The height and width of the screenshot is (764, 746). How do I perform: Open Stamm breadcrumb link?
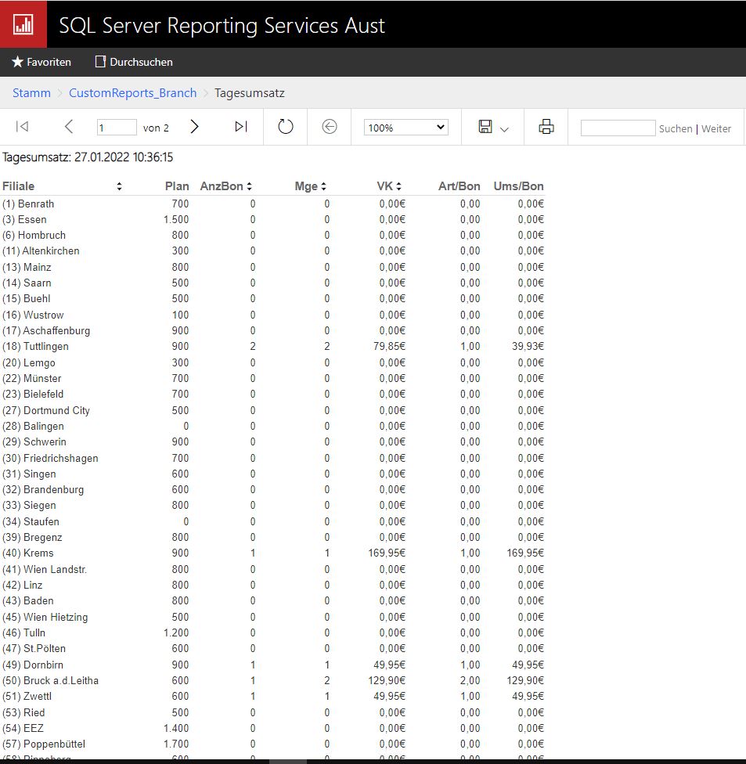point(31,93)
